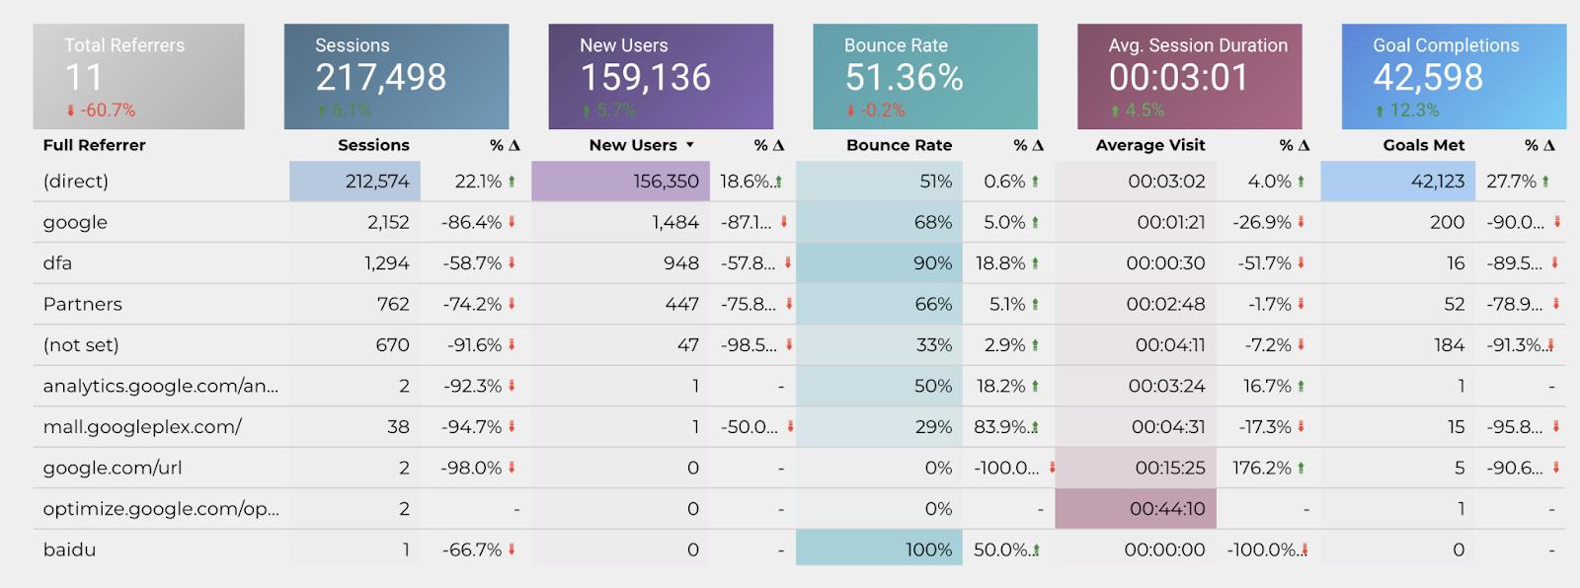
Task: Click the Full Referrer column header
Action: click(x=94, y=145)
